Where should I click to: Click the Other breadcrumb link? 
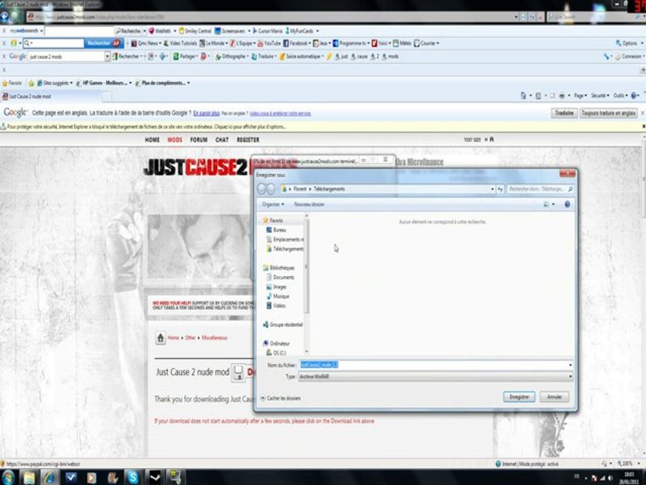point(190,337)
